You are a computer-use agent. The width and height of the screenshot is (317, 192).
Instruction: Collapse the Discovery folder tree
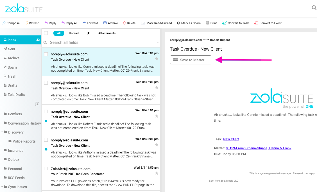(x=2, y=132)
